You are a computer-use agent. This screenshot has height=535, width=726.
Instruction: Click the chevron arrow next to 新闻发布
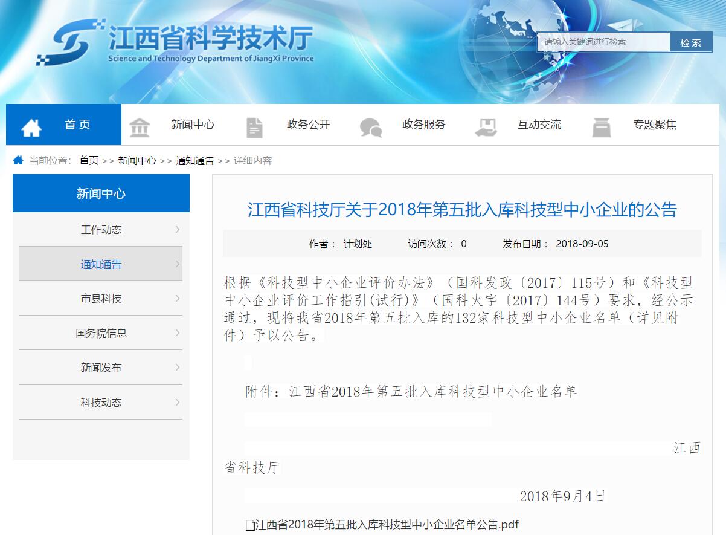[178, 367]
